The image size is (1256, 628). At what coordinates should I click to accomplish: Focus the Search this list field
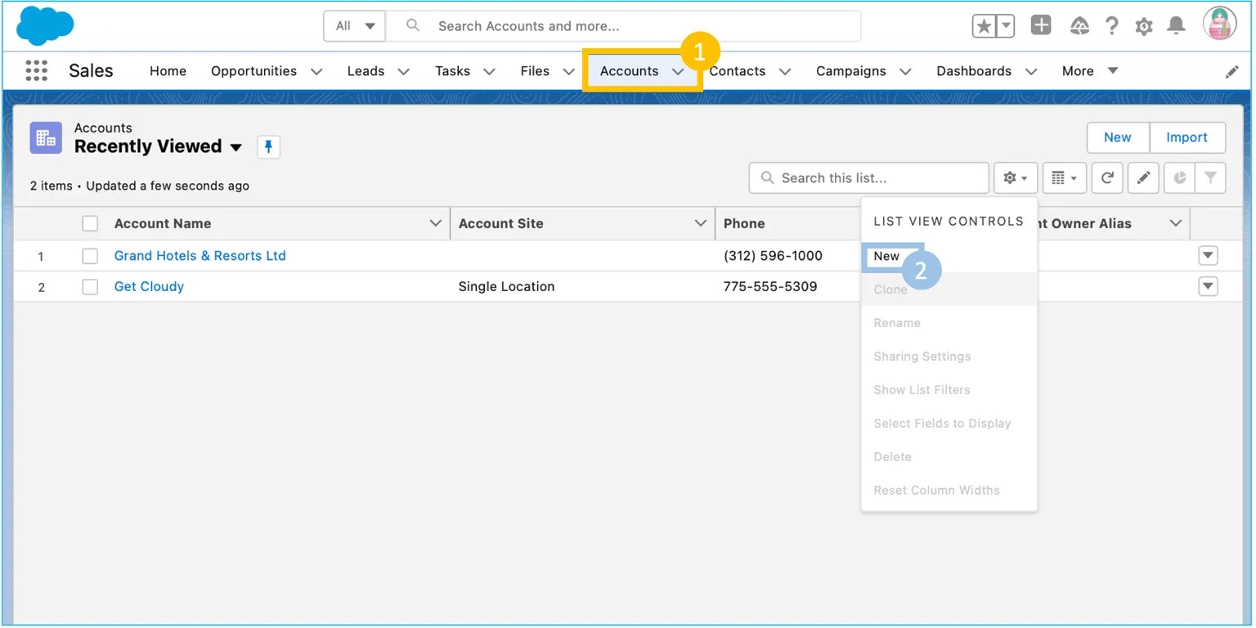868,177
